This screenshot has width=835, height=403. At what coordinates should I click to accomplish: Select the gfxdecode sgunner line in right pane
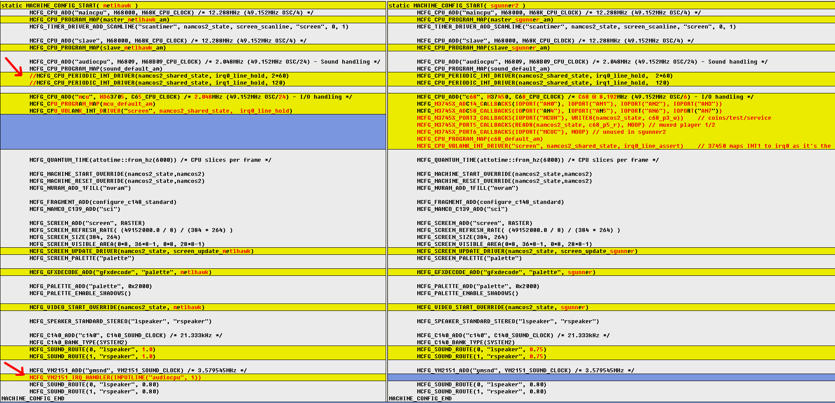pos(505,272)
